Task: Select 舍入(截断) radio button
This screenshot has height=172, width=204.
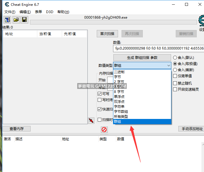Action: point(175,70)
